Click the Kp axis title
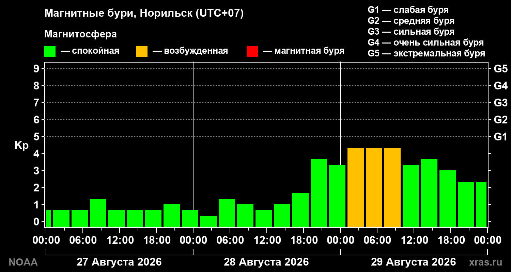Viewport: 511px width, 272px height. coord(21,146)
